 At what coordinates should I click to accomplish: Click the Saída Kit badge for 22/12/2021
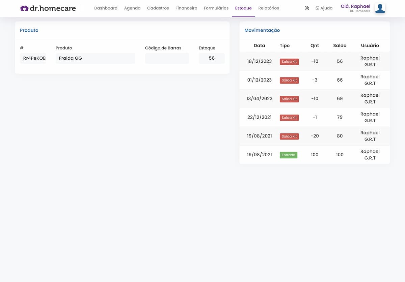(289, 118)
